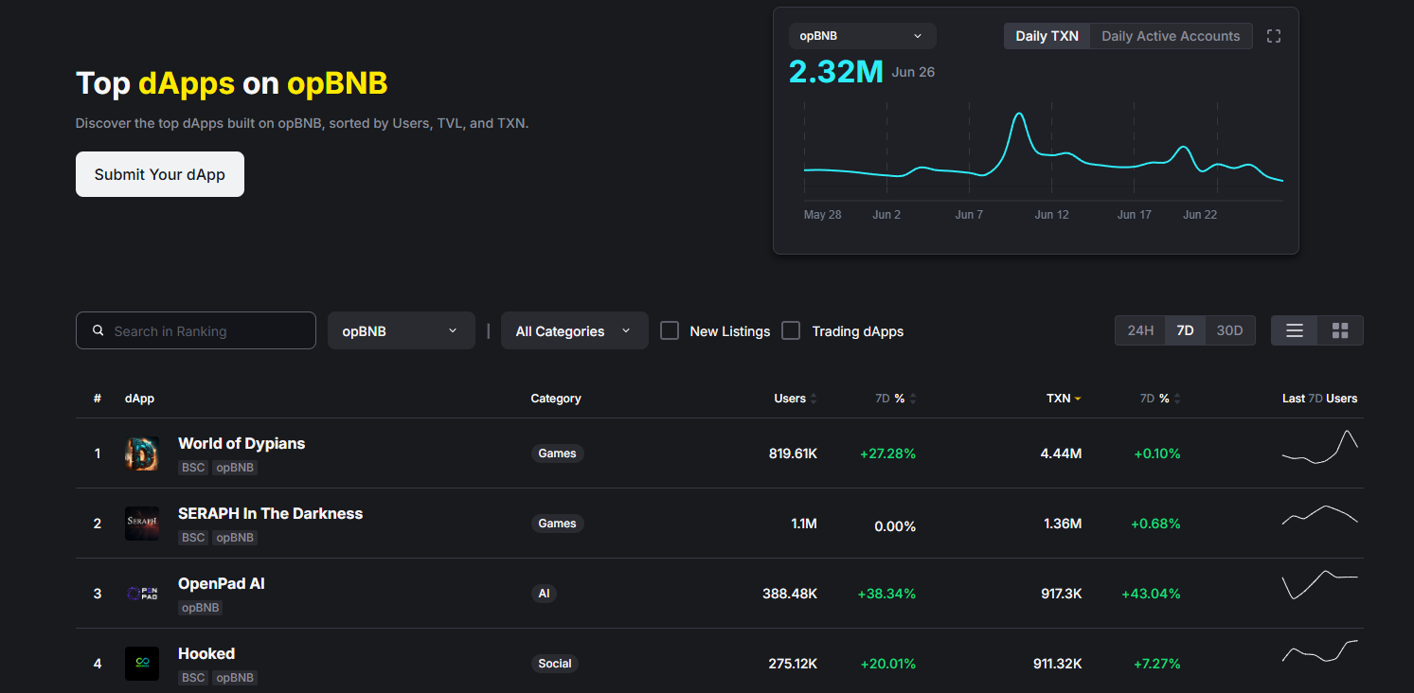Image resolution: width=1414 pixels, height=693 pixels.
Task: Expand the chart to fullscreen
Action: tap(1274, 36)
